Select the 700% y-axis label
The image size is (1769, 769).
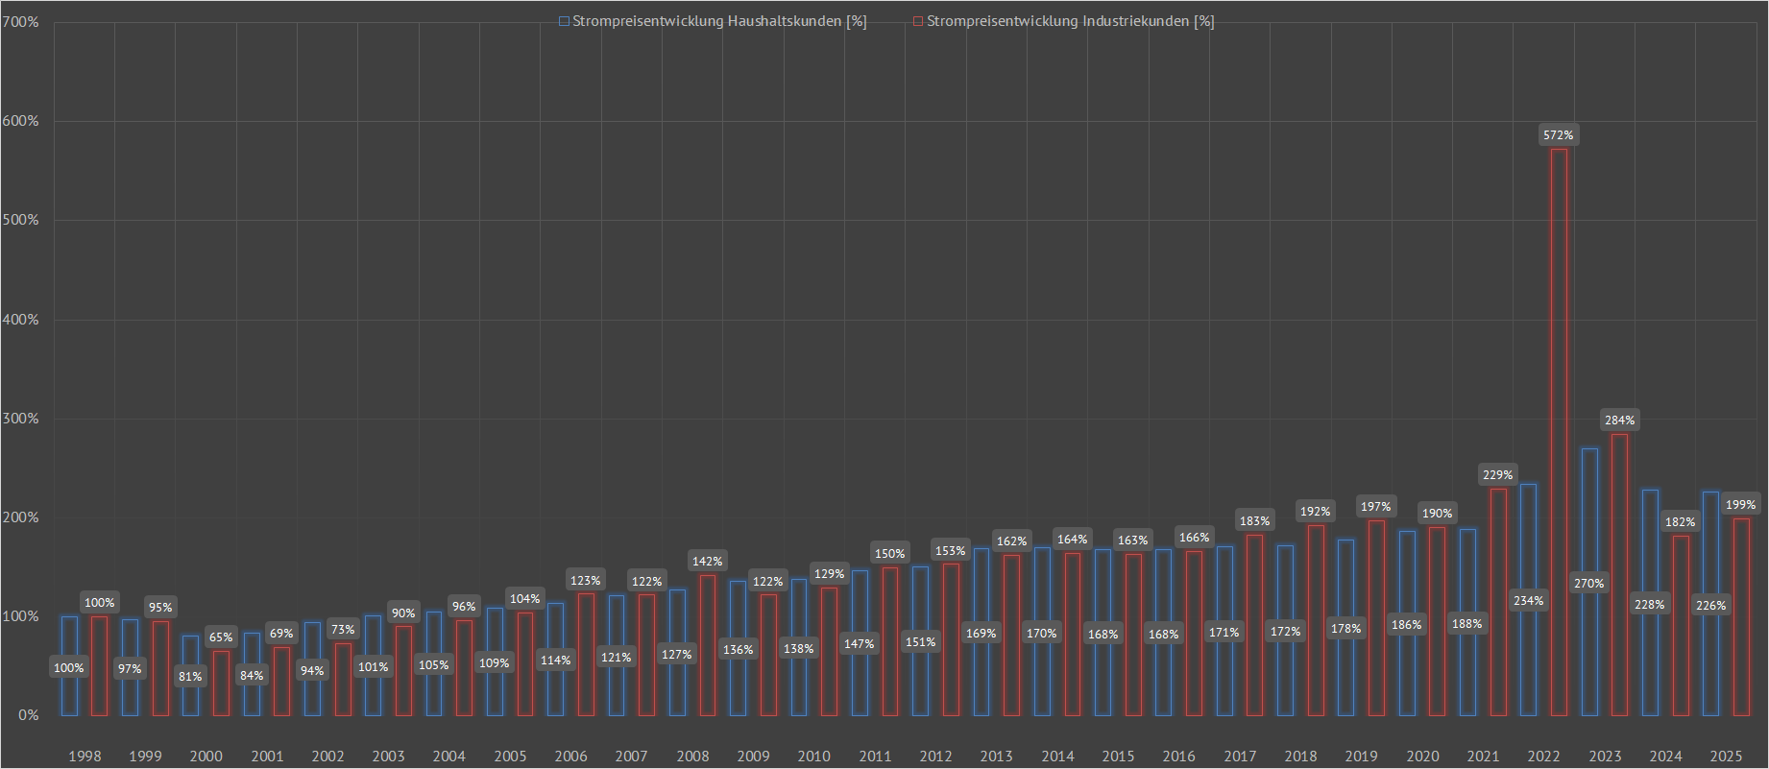pos(20,22)
